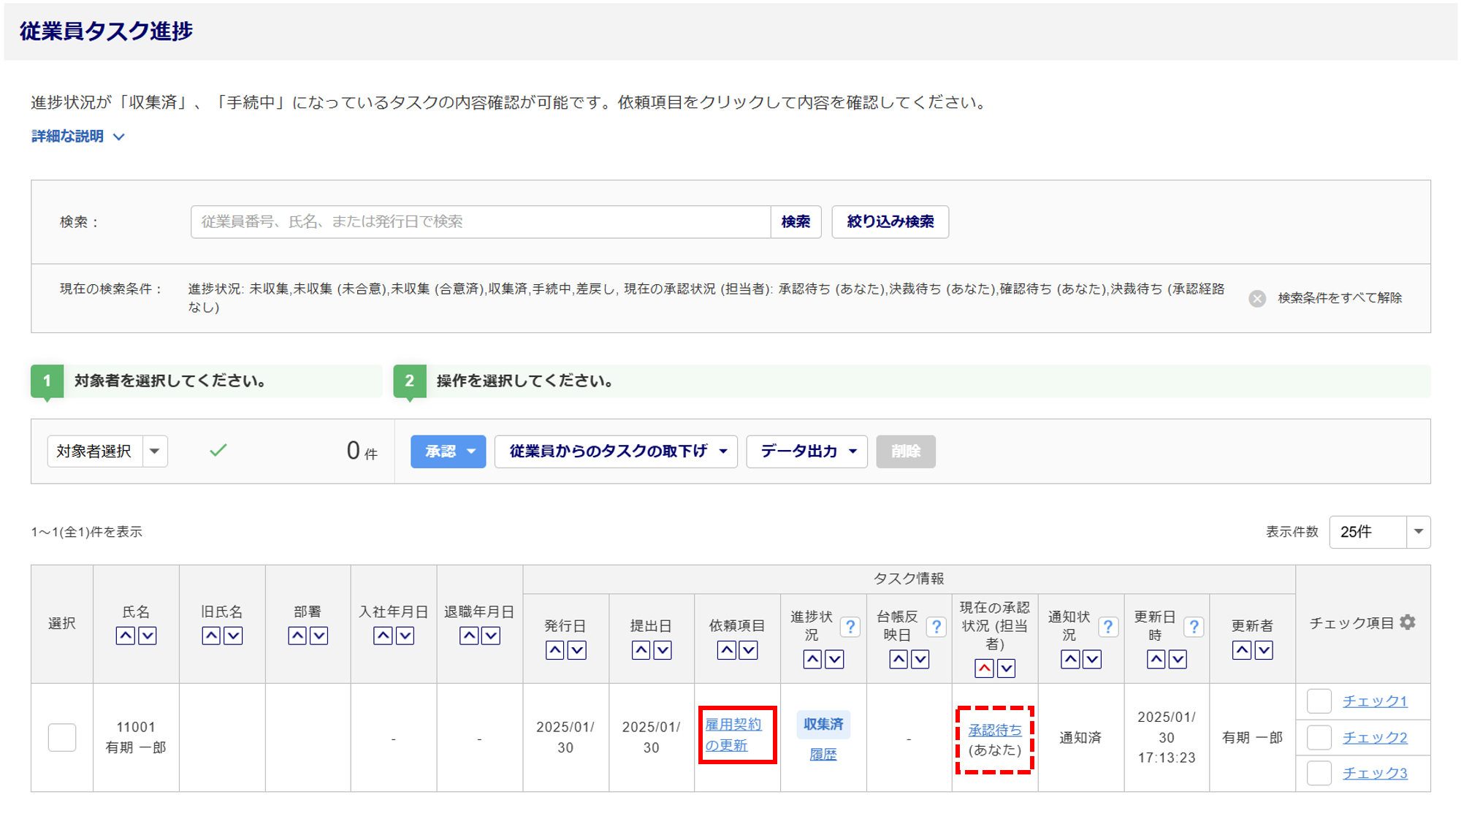1461x827 pixels.
Task: Tick the チェック3 checkbox
Action: [x=1319, y=773]
